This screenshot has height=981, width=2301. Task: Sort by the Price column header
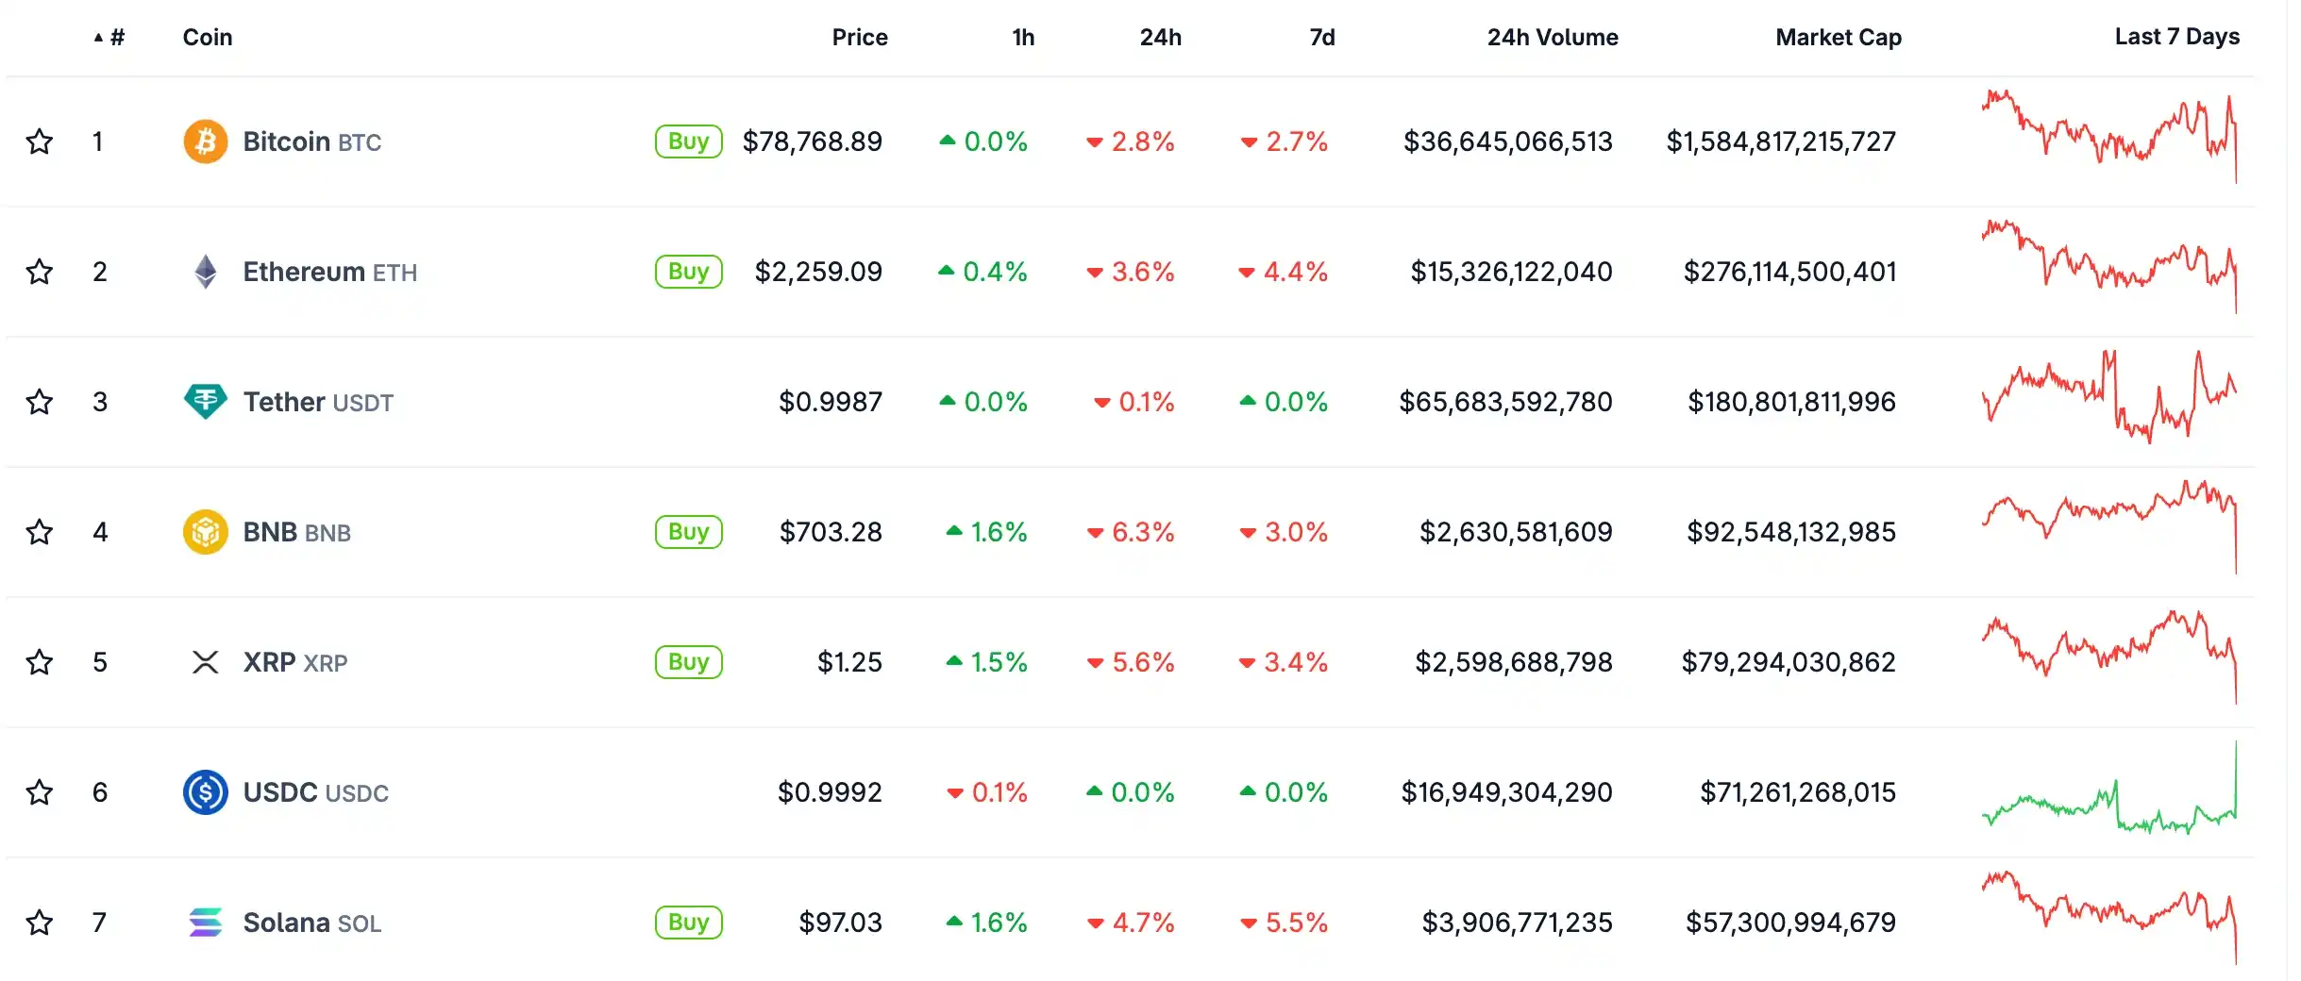pos(859,37)
